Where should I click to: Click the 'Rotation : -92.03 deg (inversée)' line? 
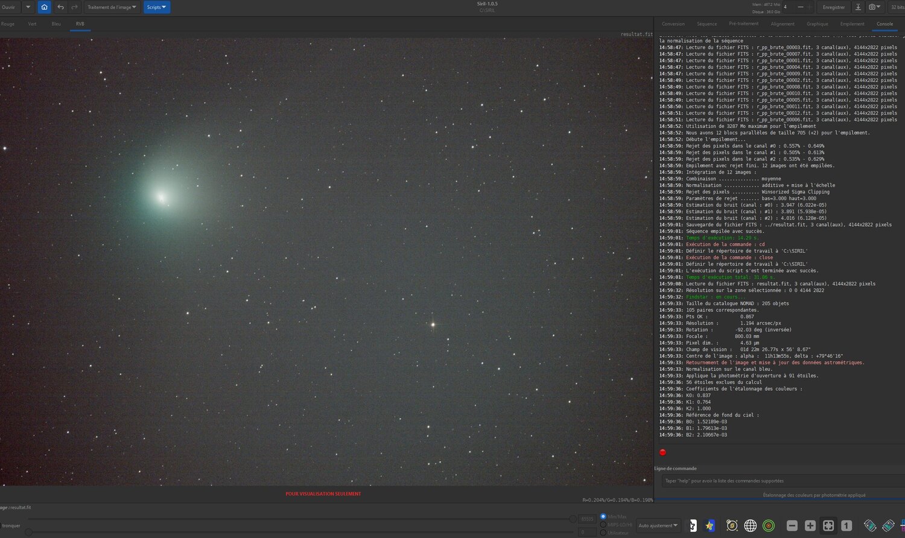725,330
